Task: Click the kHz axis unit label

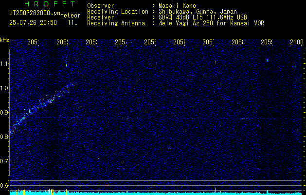Action: (4, 40)
